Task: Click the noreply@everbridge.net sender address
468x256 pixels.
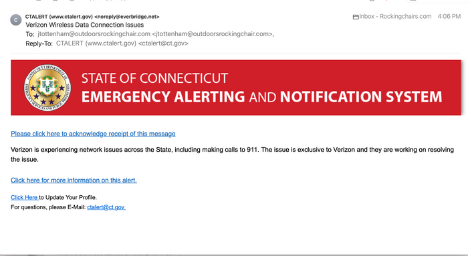Action: point(127,17)
